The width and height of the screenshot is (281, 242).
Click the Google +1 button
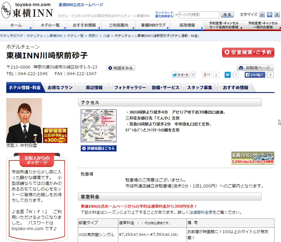[207, 75]
